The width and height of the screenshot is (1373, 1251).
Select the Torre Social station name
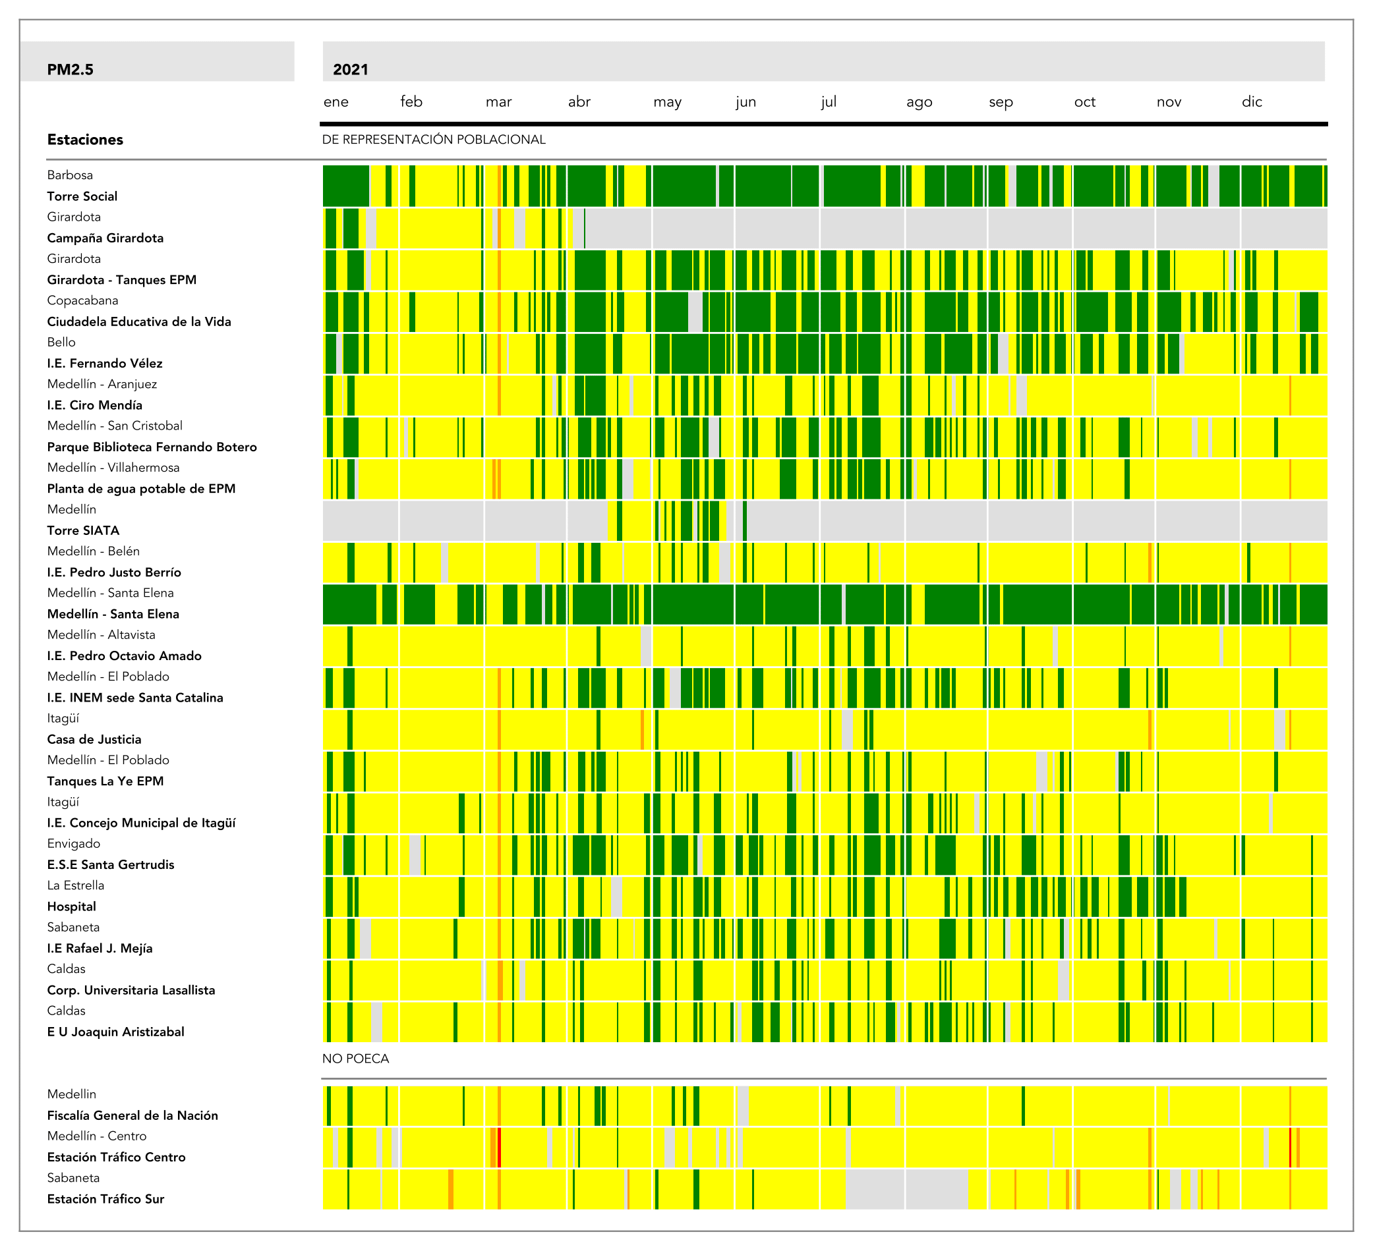(x=82, y=196)
